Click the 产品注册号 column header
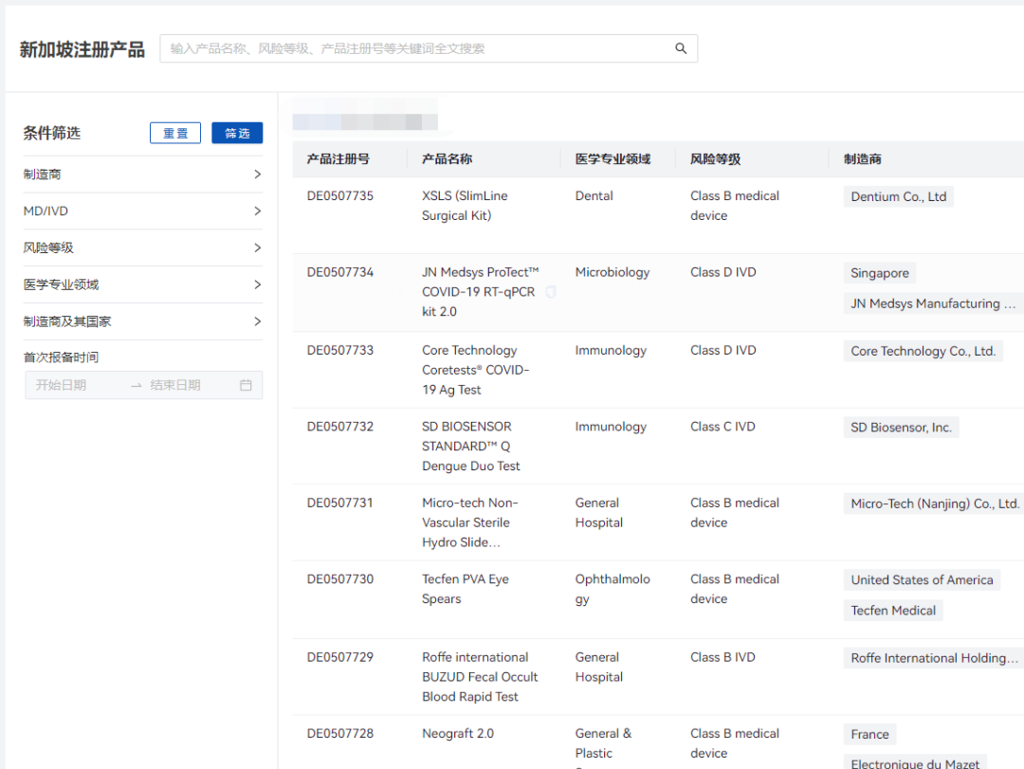This screenshot has height=769, width=1024. click(x=338, y=158)
